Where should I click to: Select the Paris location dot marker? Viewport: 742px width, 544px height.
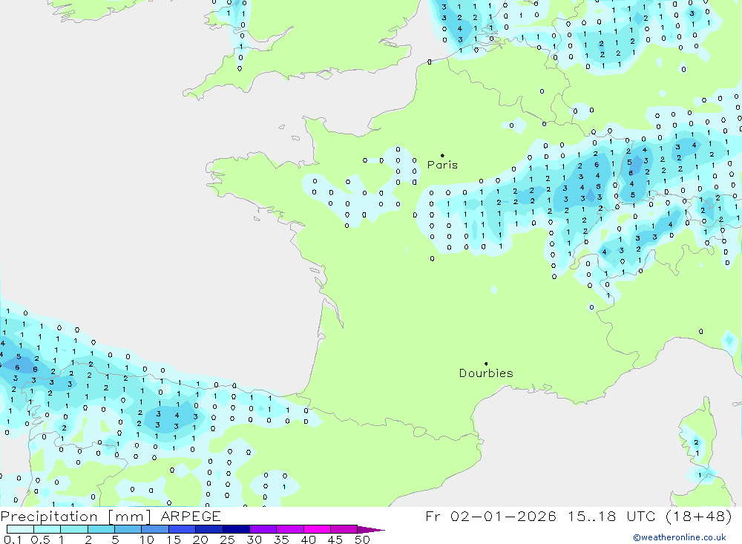tap(442, 155)
